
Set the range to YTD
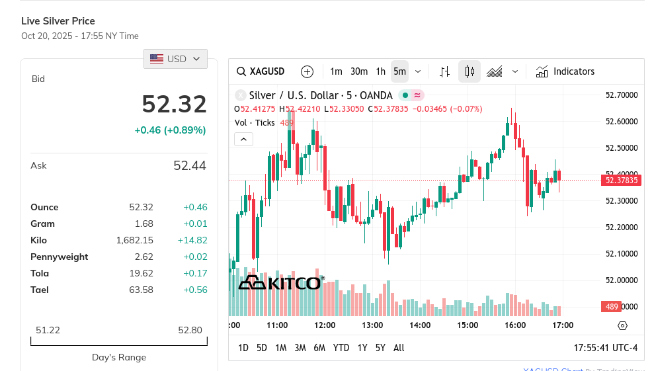[x=341, y=348]
